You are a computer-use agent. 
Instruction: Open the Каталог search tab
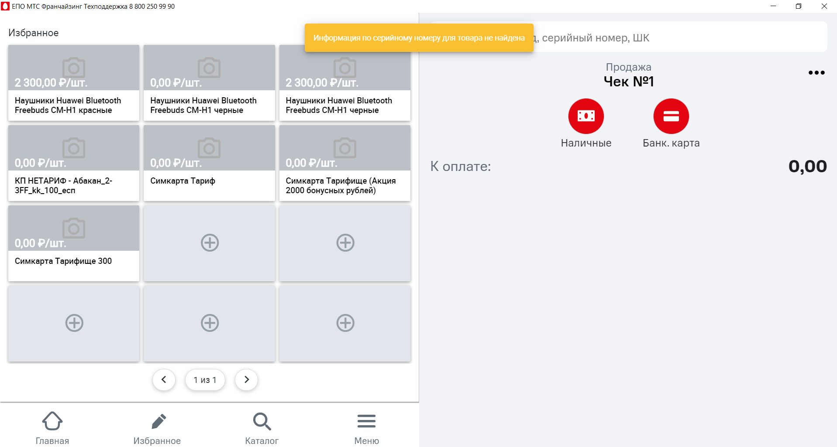[x=262, y=428]
